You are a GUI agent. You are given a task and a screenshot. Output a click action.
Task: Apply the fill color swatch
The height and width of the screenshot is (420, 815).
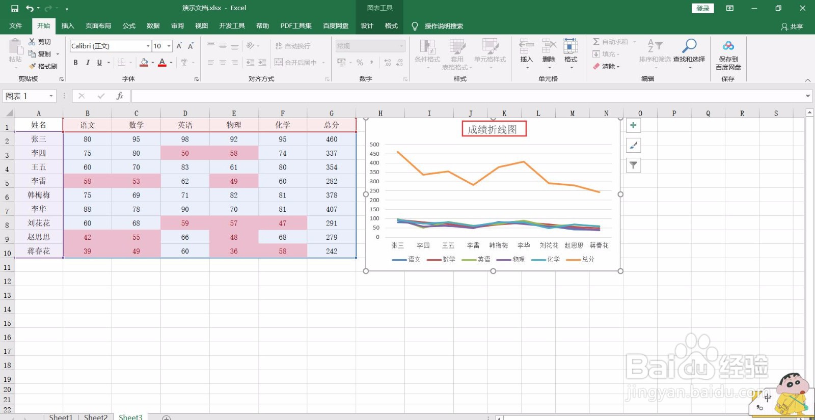144,62
